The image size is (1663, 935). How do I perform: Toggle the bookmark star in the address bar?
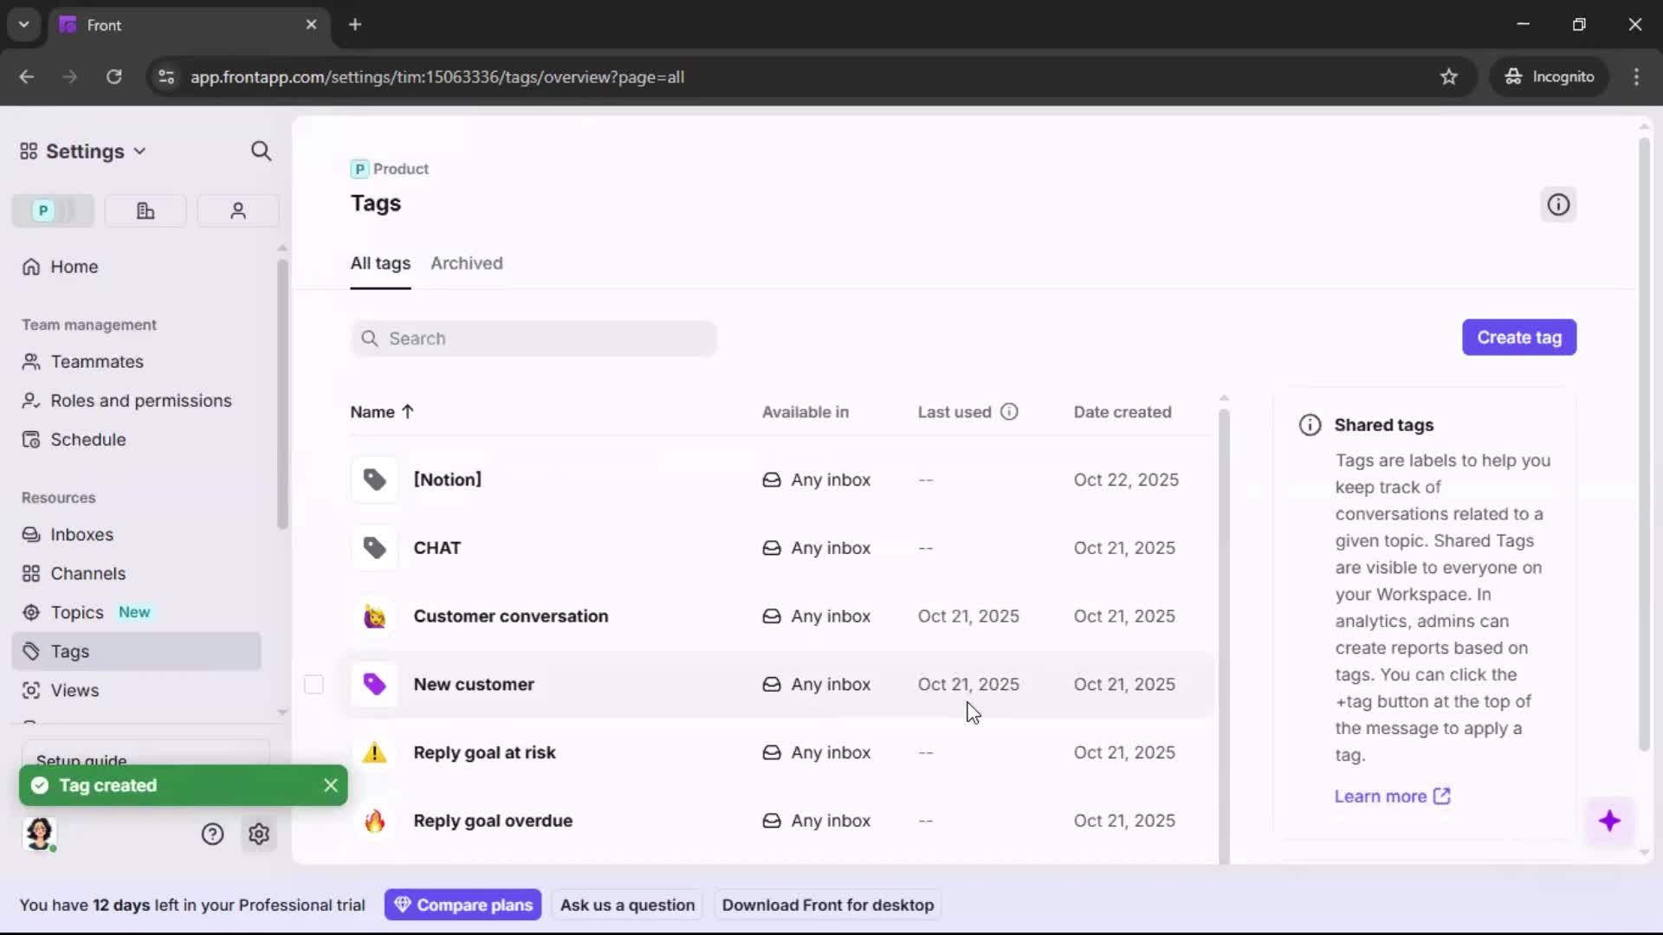(x=1449, y=76)
